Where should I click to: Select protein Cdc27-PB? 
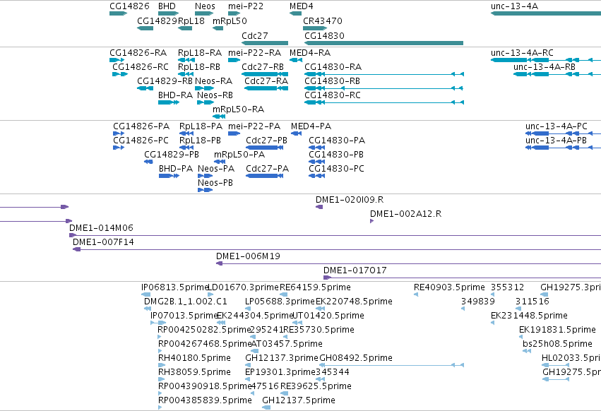[x=264, y=148]
